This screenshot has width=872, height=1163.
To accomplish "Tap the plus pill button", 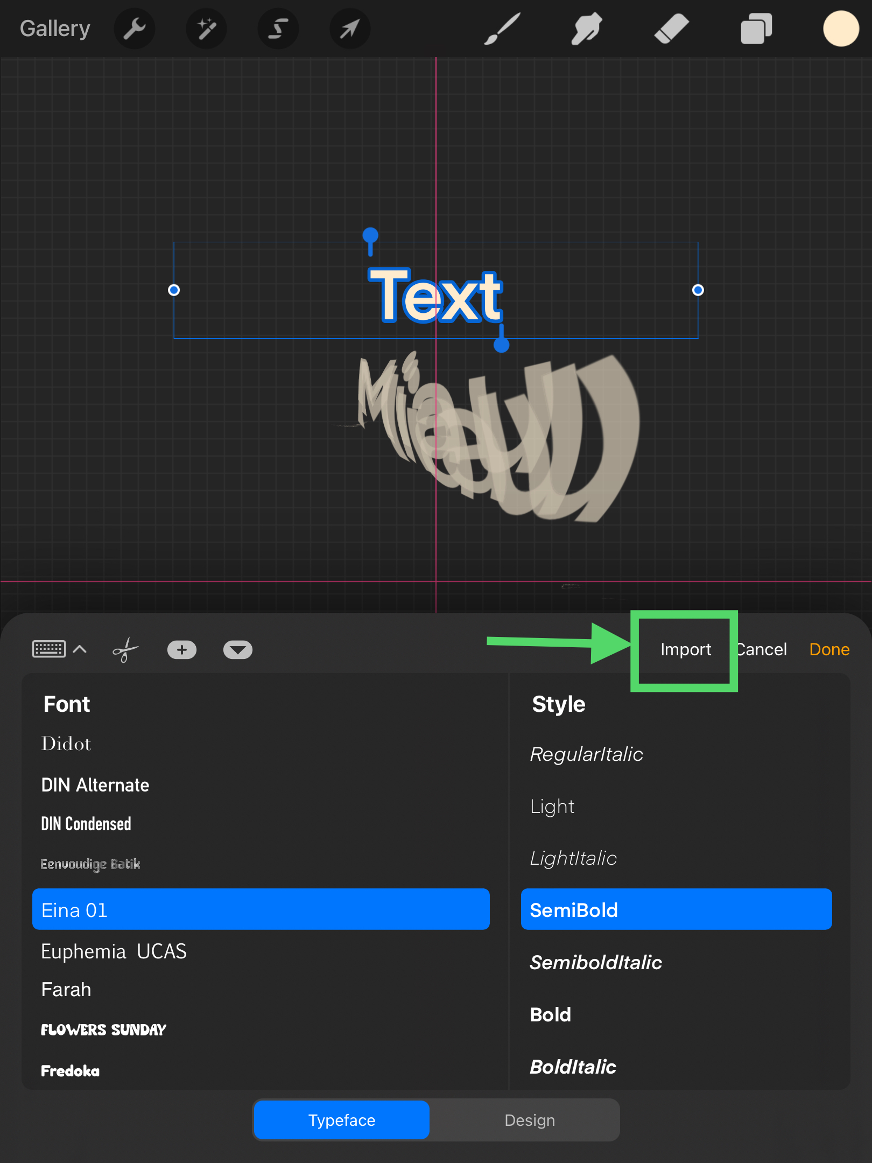I will (x=182, y=650).
